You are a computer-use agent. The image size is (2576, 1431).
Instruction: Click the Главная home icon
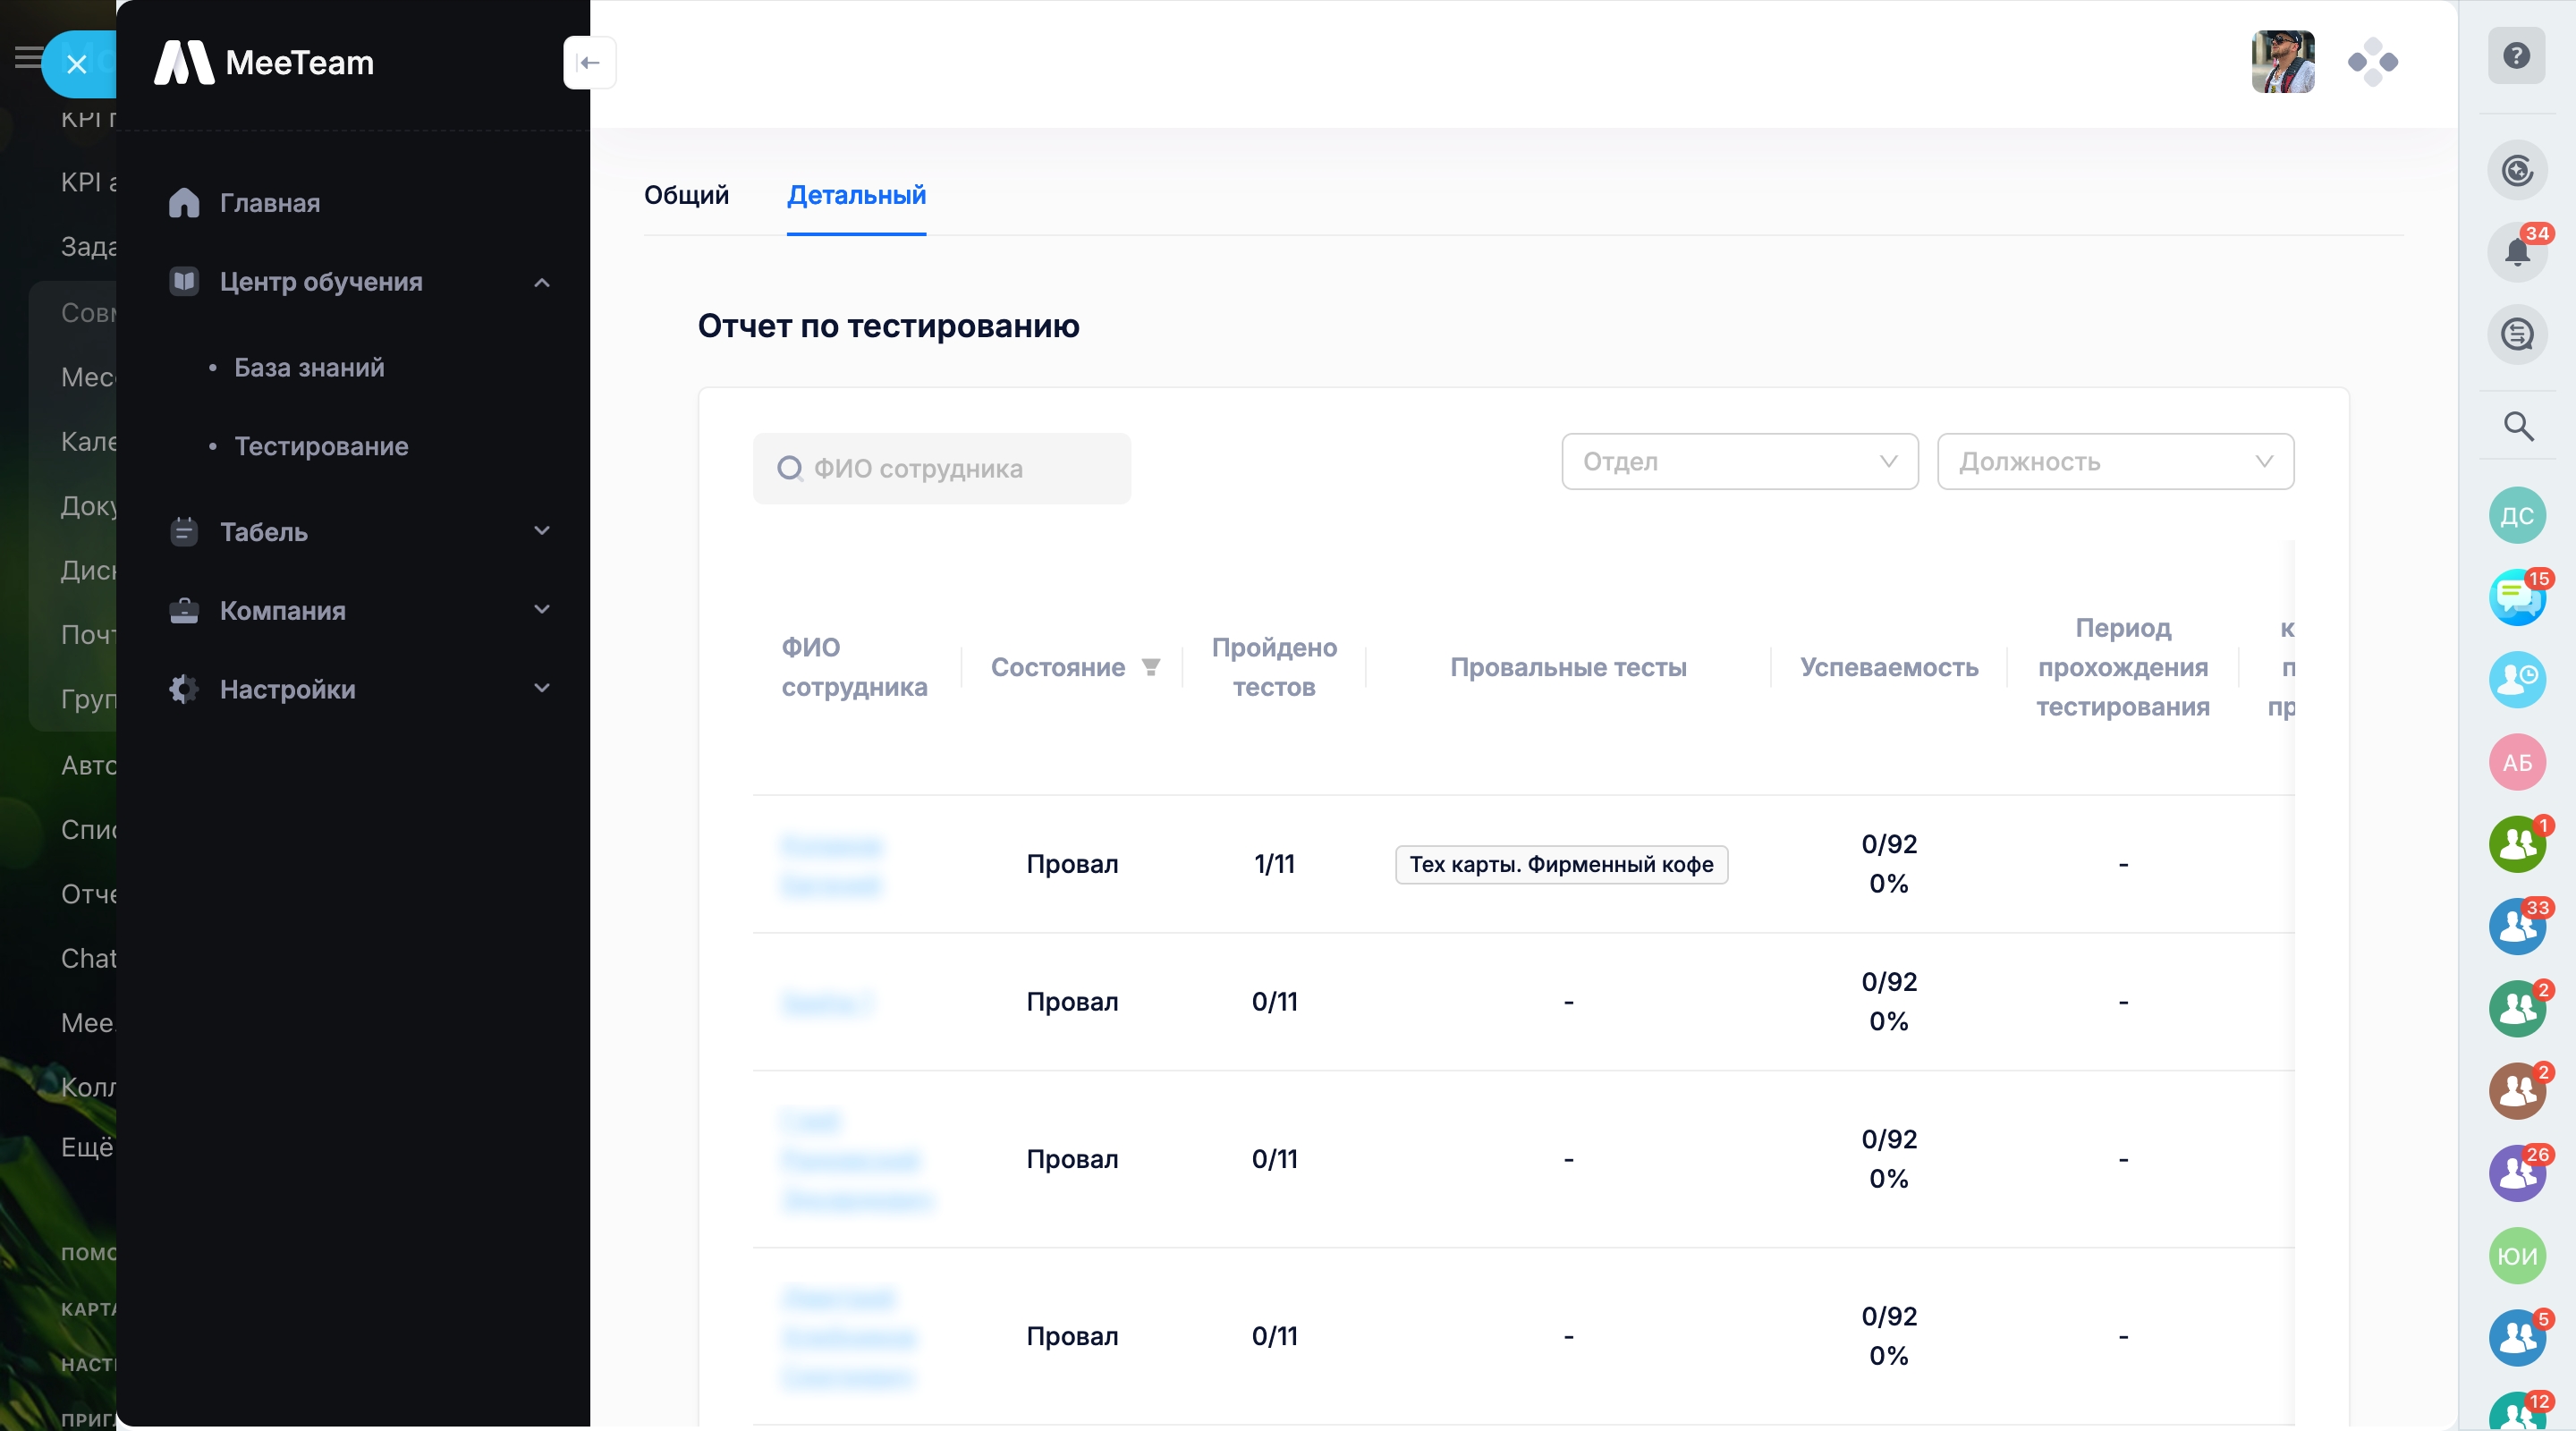coord(184,203)
